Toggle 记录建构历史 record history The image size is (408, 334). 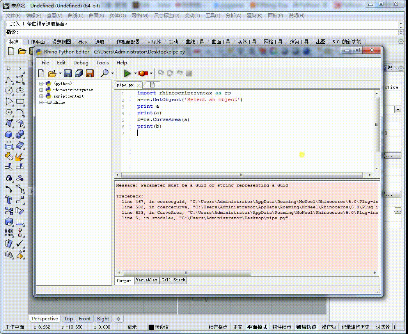tap(355, 327)
